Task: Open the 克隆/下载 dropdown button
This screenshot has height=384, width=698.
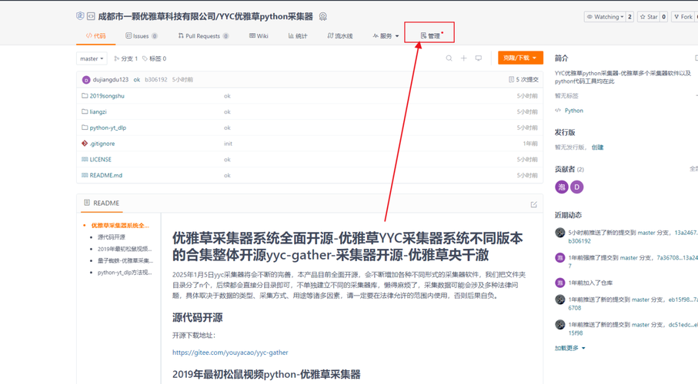Action: (520, 58)
